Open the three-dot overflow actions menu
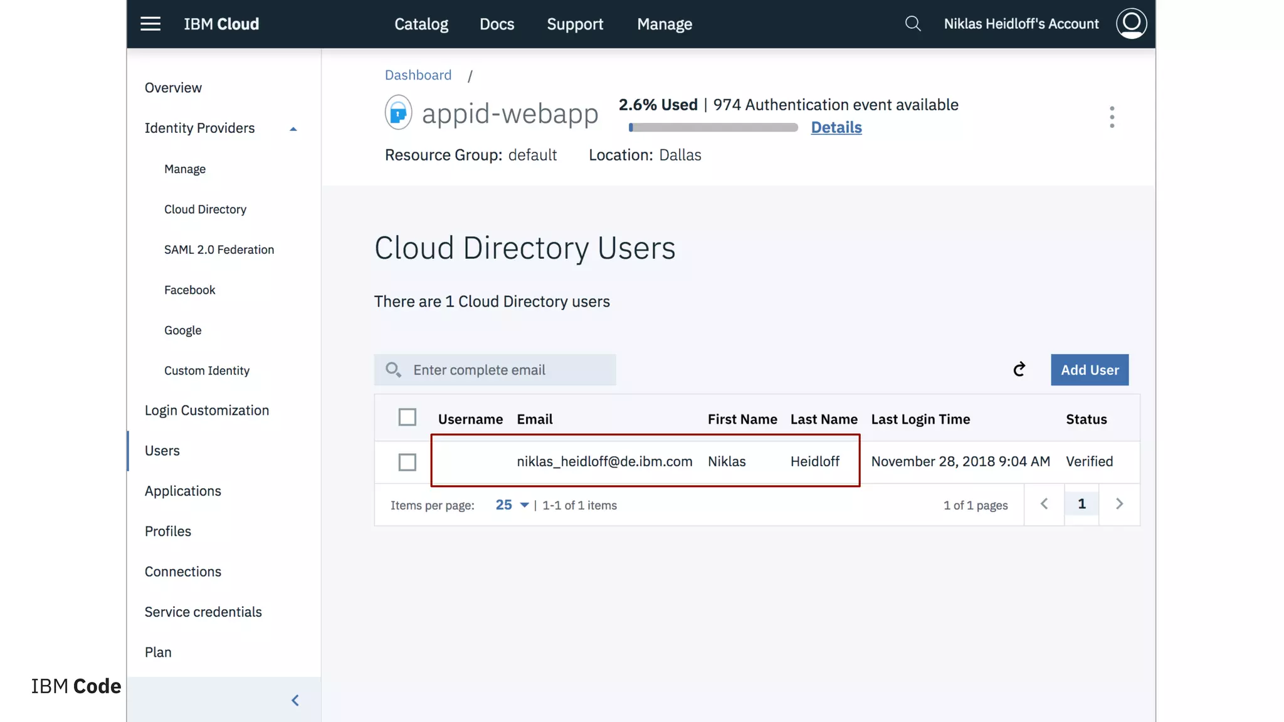 pyautogui.click(x=1112, y=117)
